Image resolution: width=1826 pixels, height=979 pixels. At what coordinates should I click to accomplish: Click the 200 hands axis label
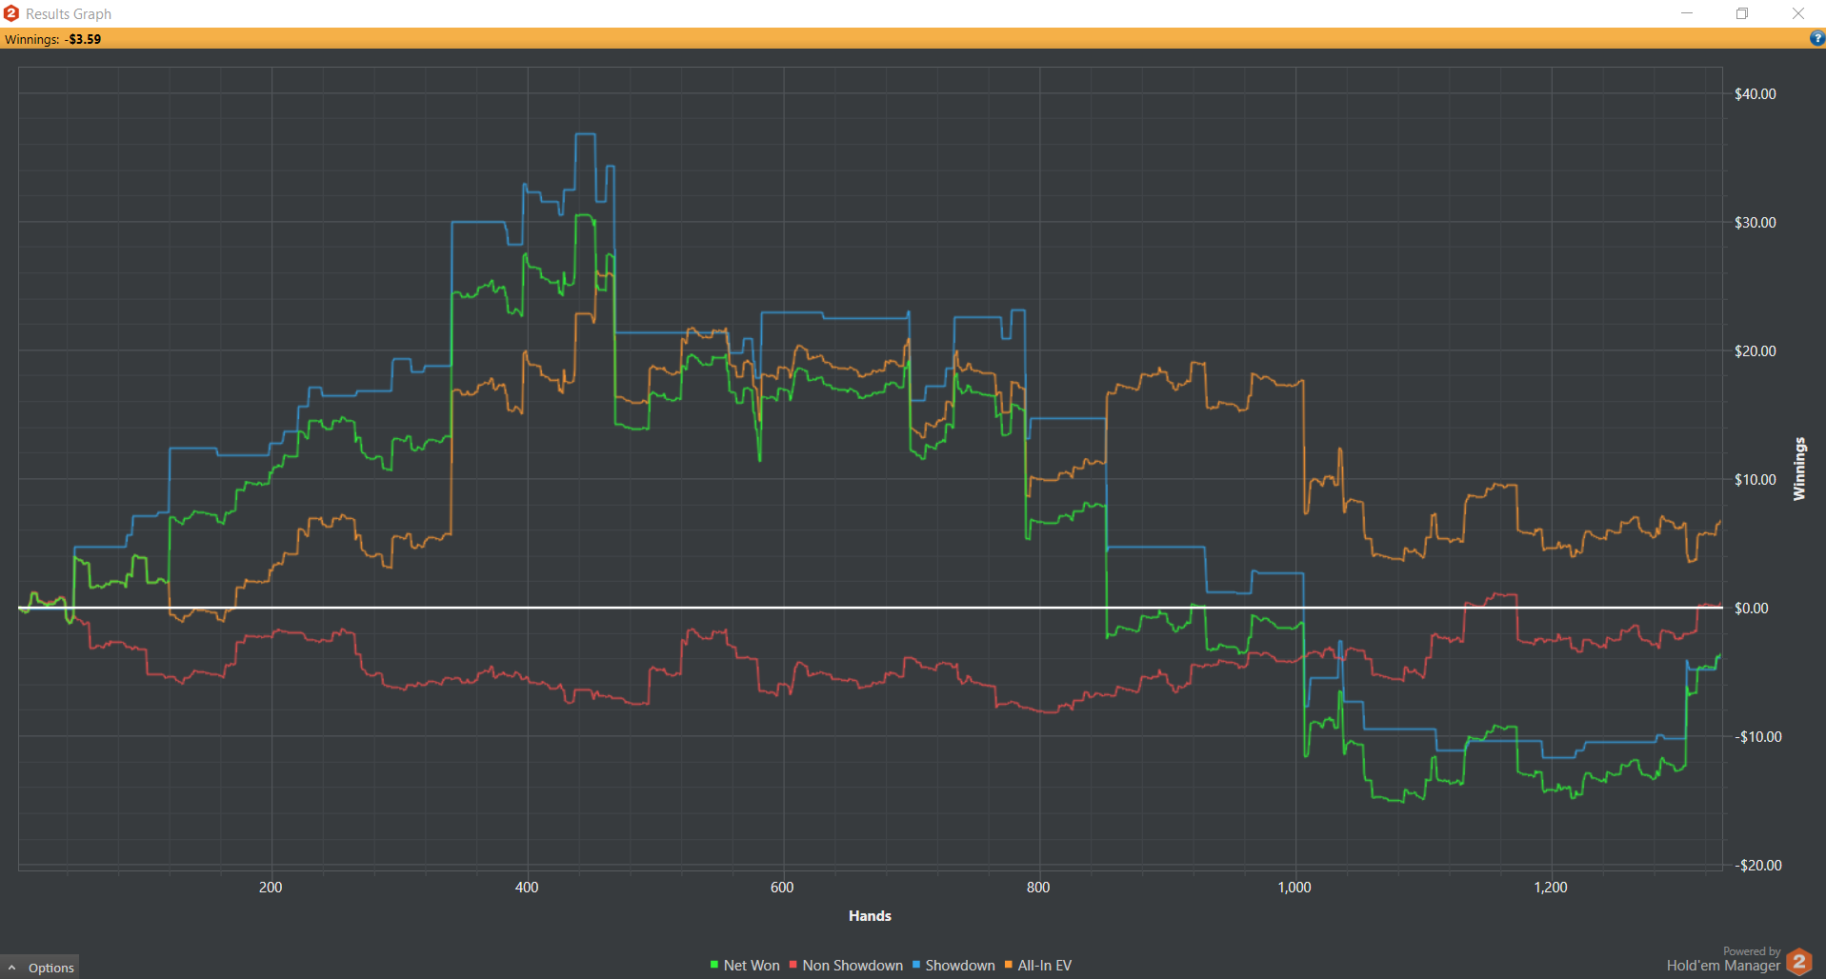(x=271, y=888)
